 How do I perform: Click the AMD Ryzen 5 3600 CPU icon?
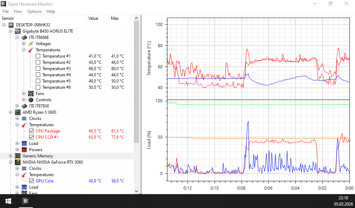tap(18, 112)
